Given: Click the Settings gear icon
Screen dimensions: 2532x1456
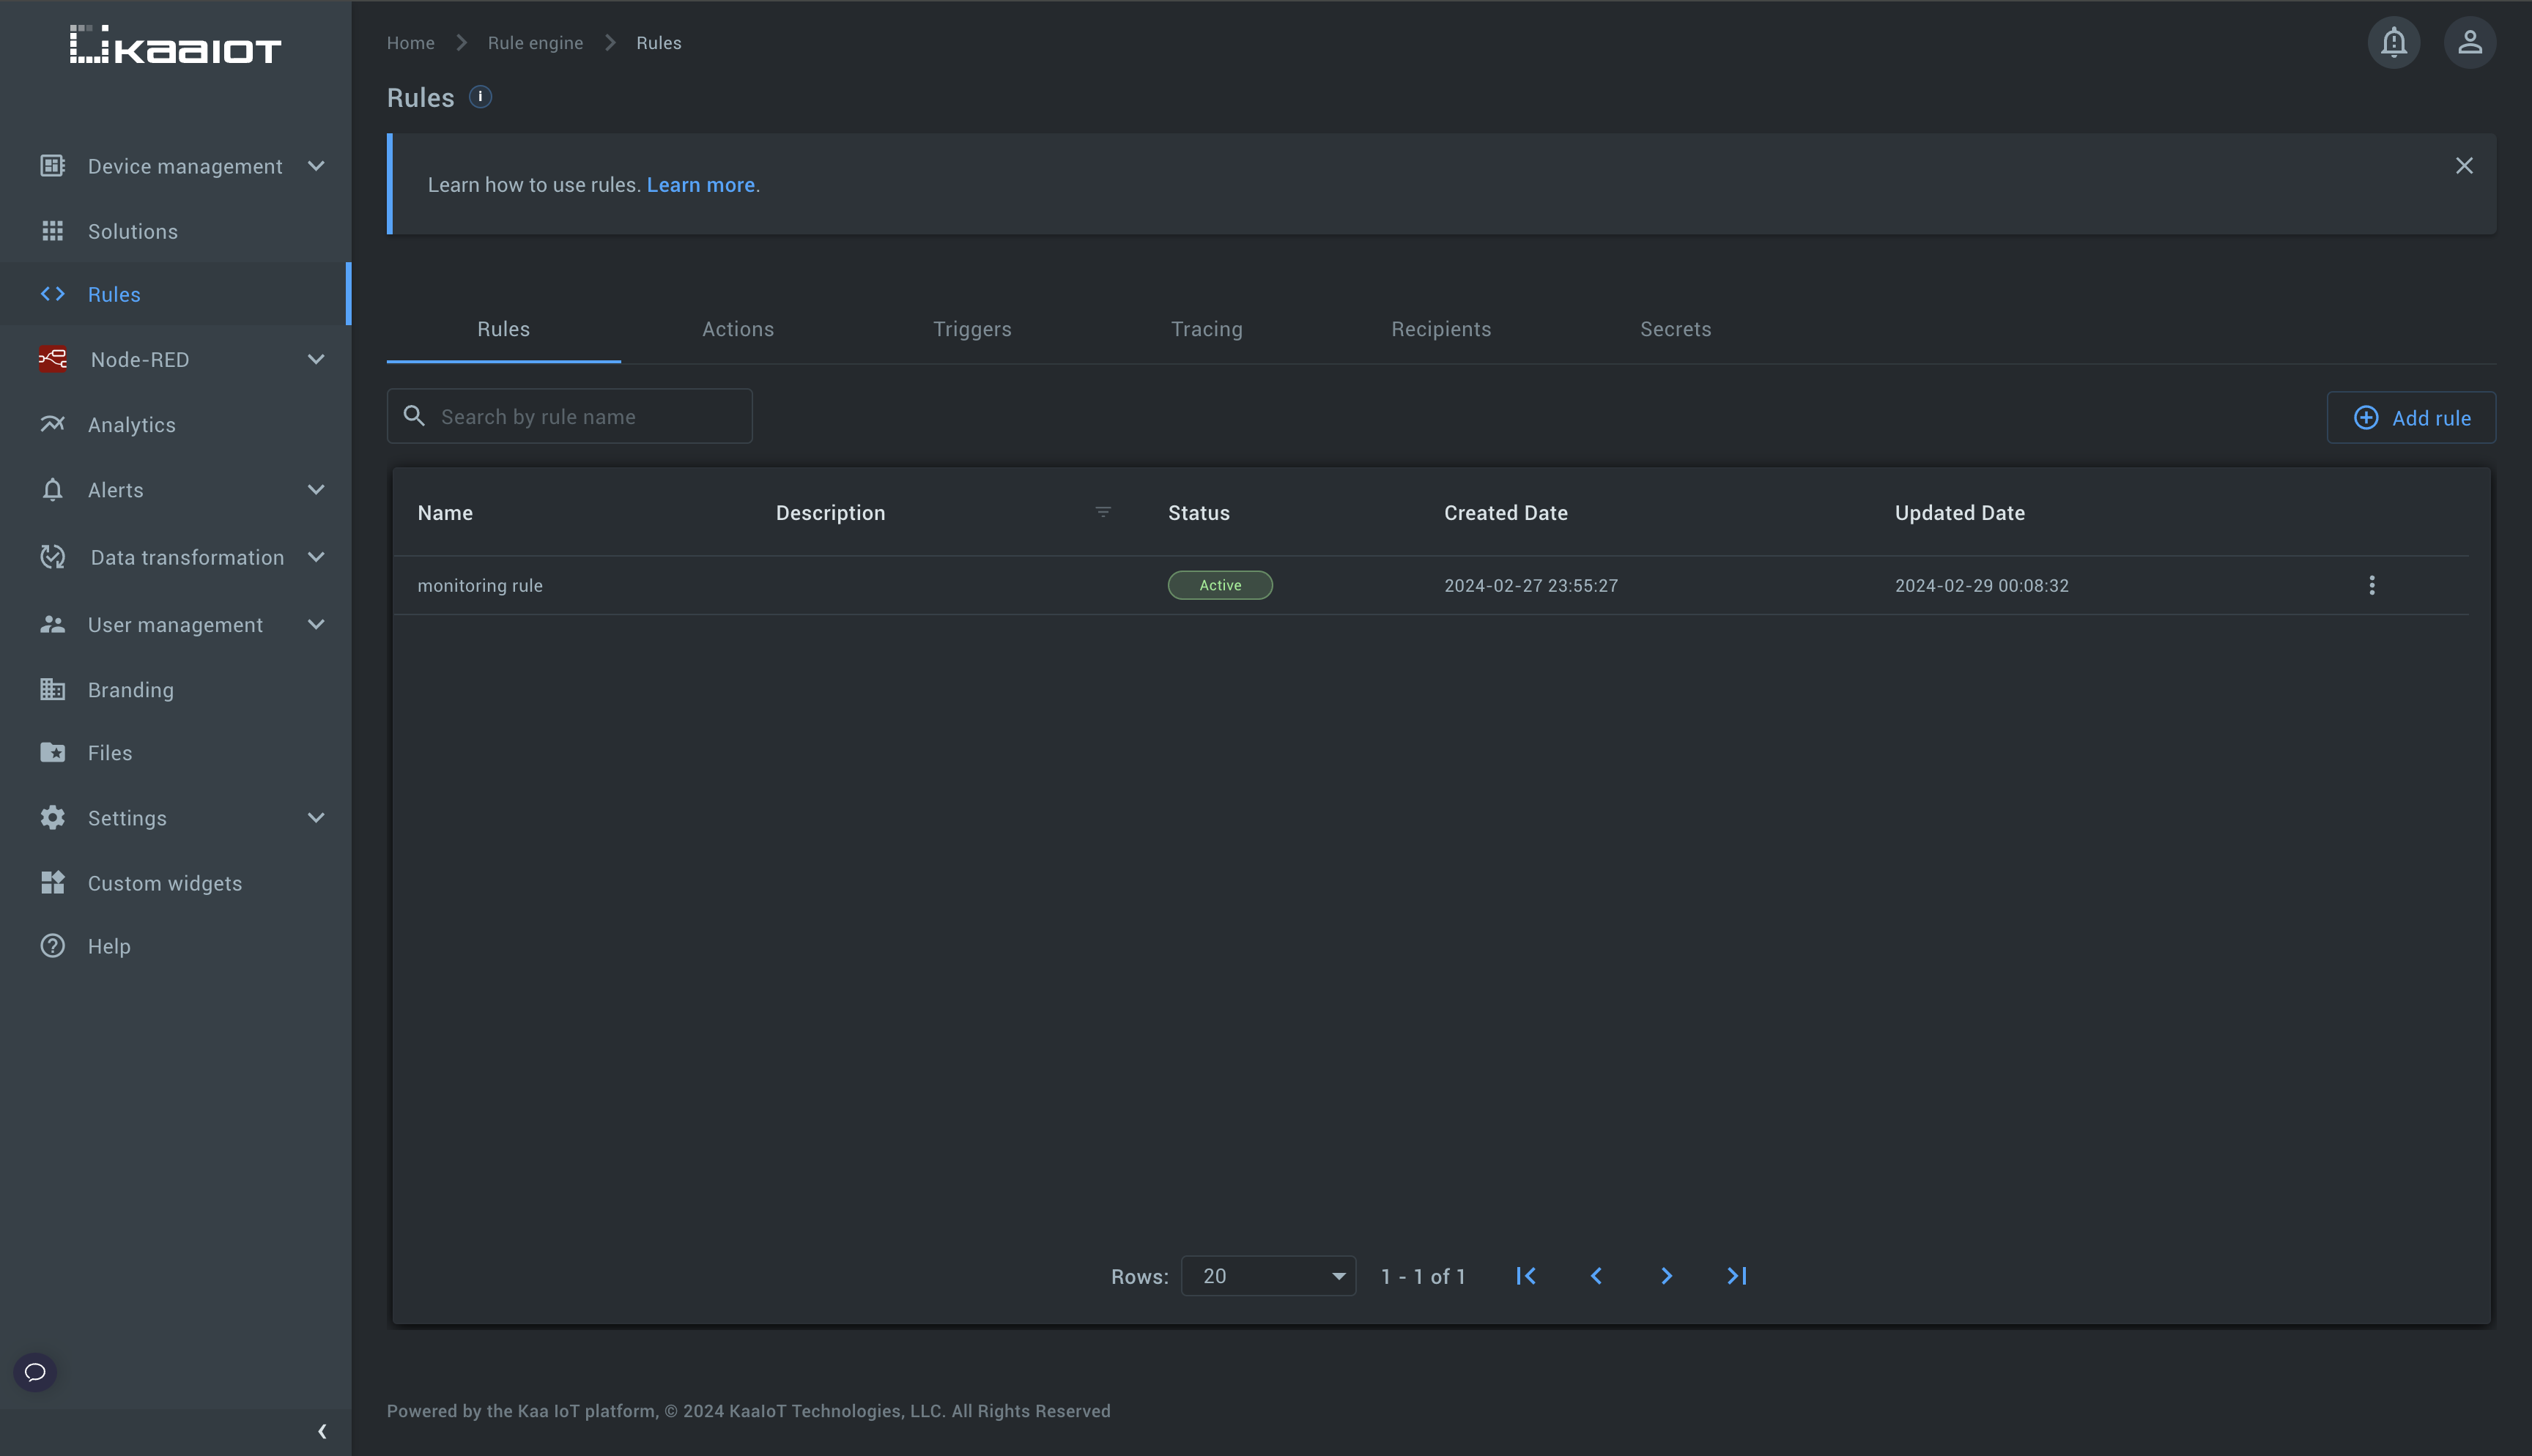Looking at the screenshot, I should [x=53, y=817].
